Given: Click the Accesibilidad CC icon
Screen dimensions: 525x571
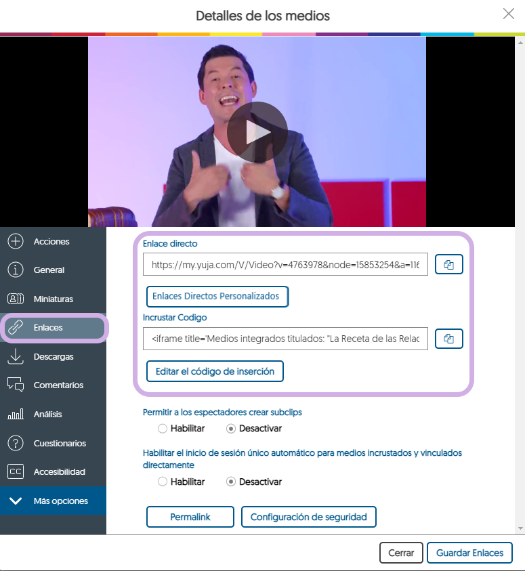Looking at the screenshot, I should click(x=16, y=471).
